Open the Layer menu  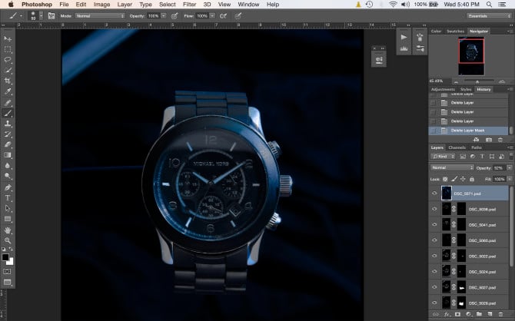click(125, 5)
